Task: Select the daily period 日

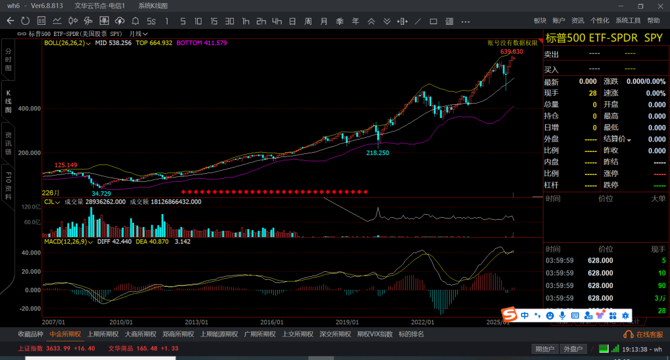Action: click(292, 21)
